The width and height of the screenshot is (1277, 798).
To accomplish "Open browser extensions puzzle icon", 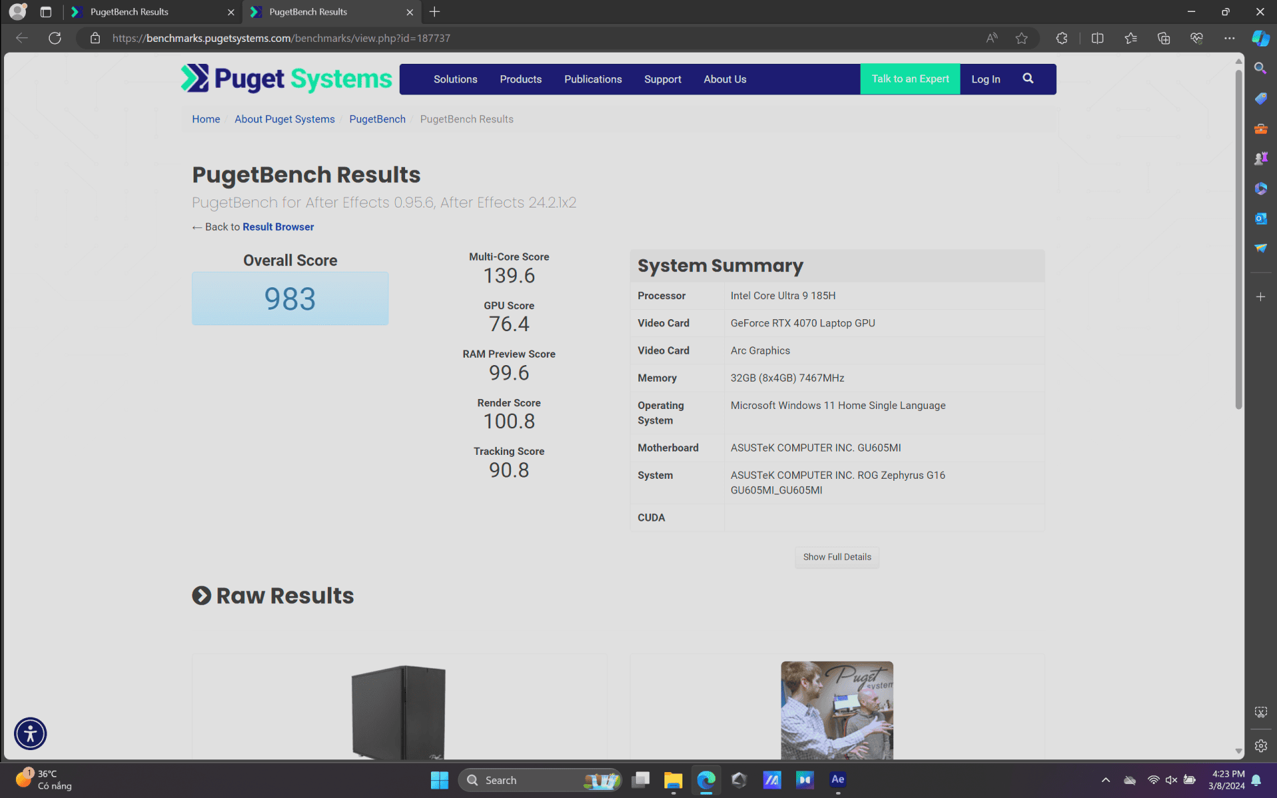I will click(1062, 38).
